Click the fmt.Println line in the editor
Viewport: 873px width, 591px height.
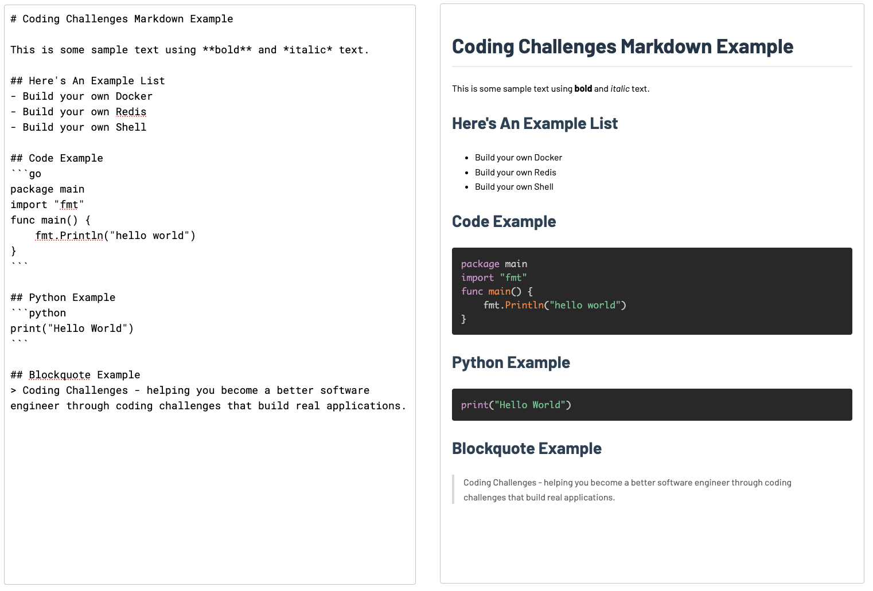[115, 236]
